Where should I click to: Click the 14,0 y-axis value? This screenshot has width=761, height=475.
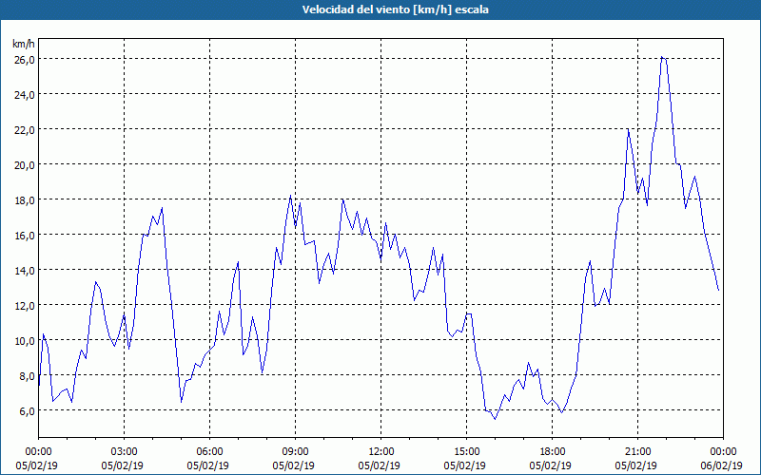pyautogui.click(x=25, y=271)
